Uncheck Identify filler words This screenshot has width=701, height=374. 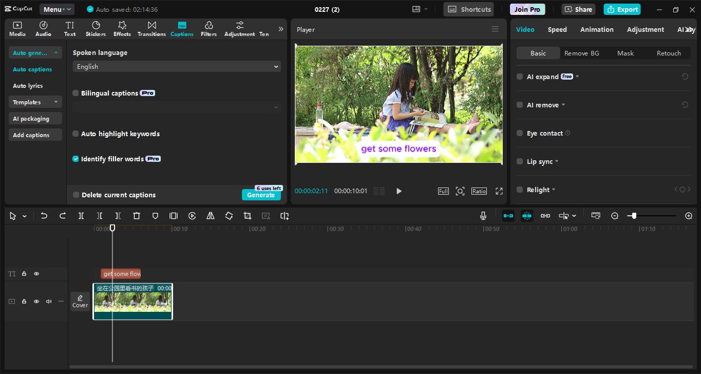75,159
